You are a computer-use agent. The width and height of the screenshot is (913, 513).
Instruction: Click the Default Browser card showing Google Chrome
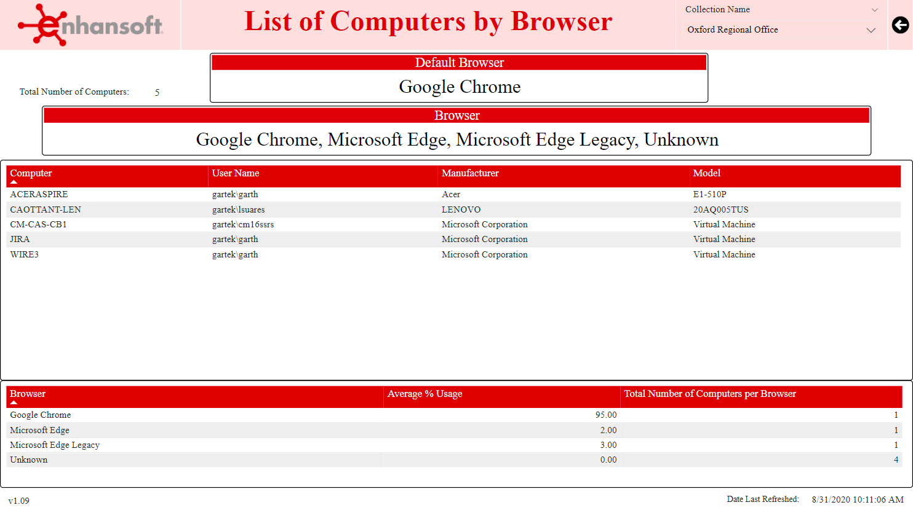pyautogui.click(x=459, y=87)
